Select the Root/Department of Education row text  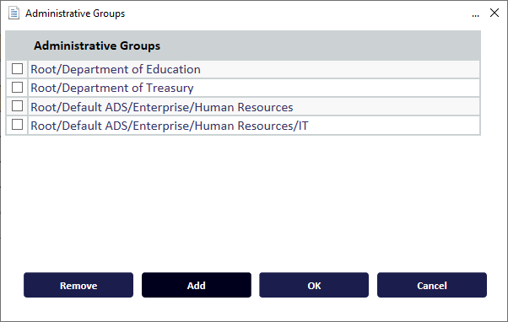point(116,69)
